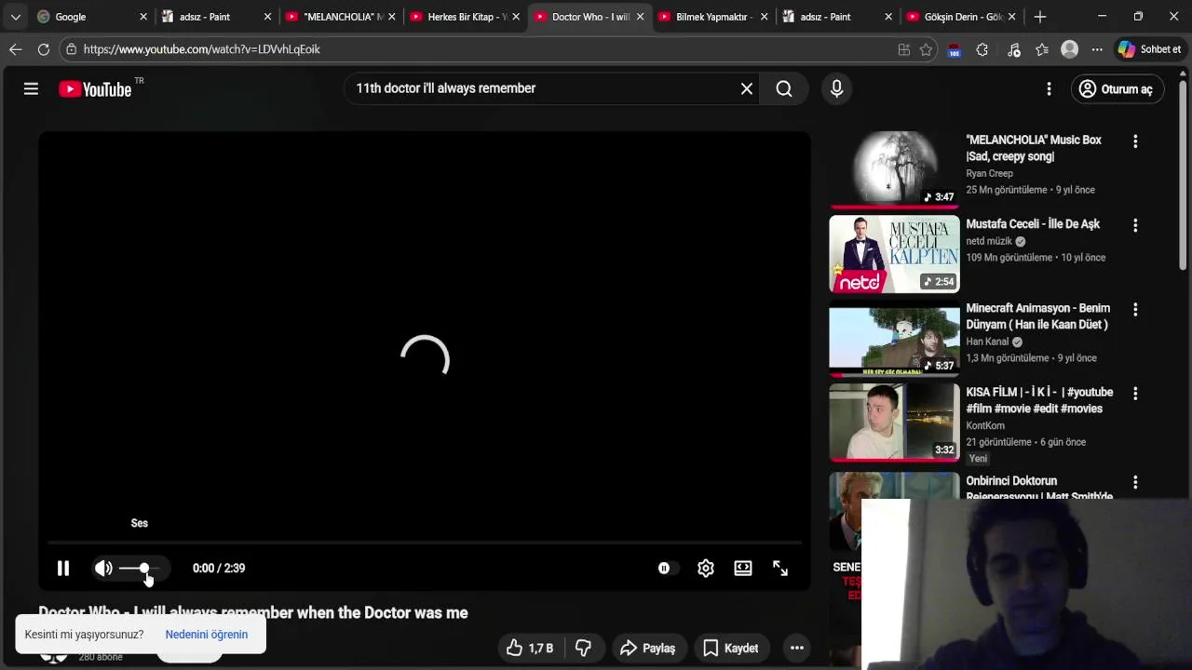
Task: Switch to theater mode
Action: 743,568
